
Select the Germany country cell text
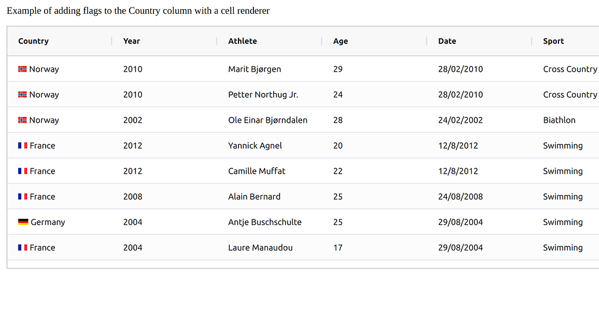48,222
